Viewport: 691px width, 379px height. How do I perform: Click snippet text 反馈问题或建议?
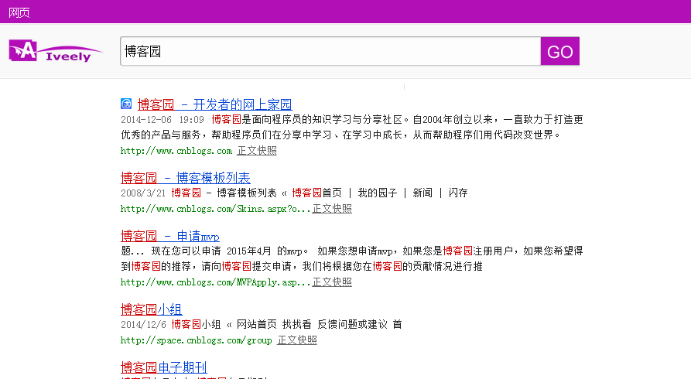click(352, 324)
